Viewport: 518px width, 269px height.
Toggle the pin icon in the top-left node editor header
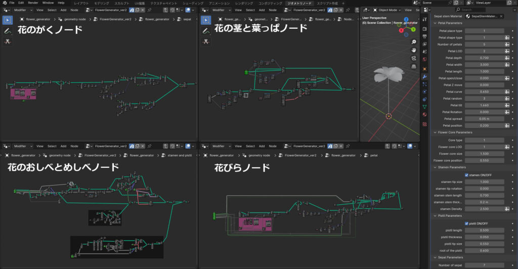tap(149, 10)
